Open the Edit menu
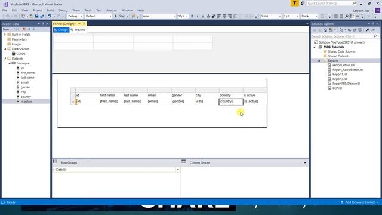 pyautogui.click(x=14, y=10)
